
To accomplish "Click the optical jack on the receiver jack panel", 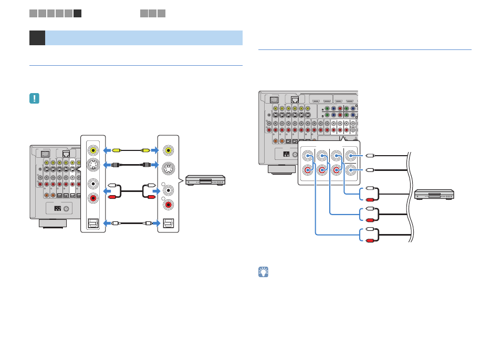I will tap(93, 223).
